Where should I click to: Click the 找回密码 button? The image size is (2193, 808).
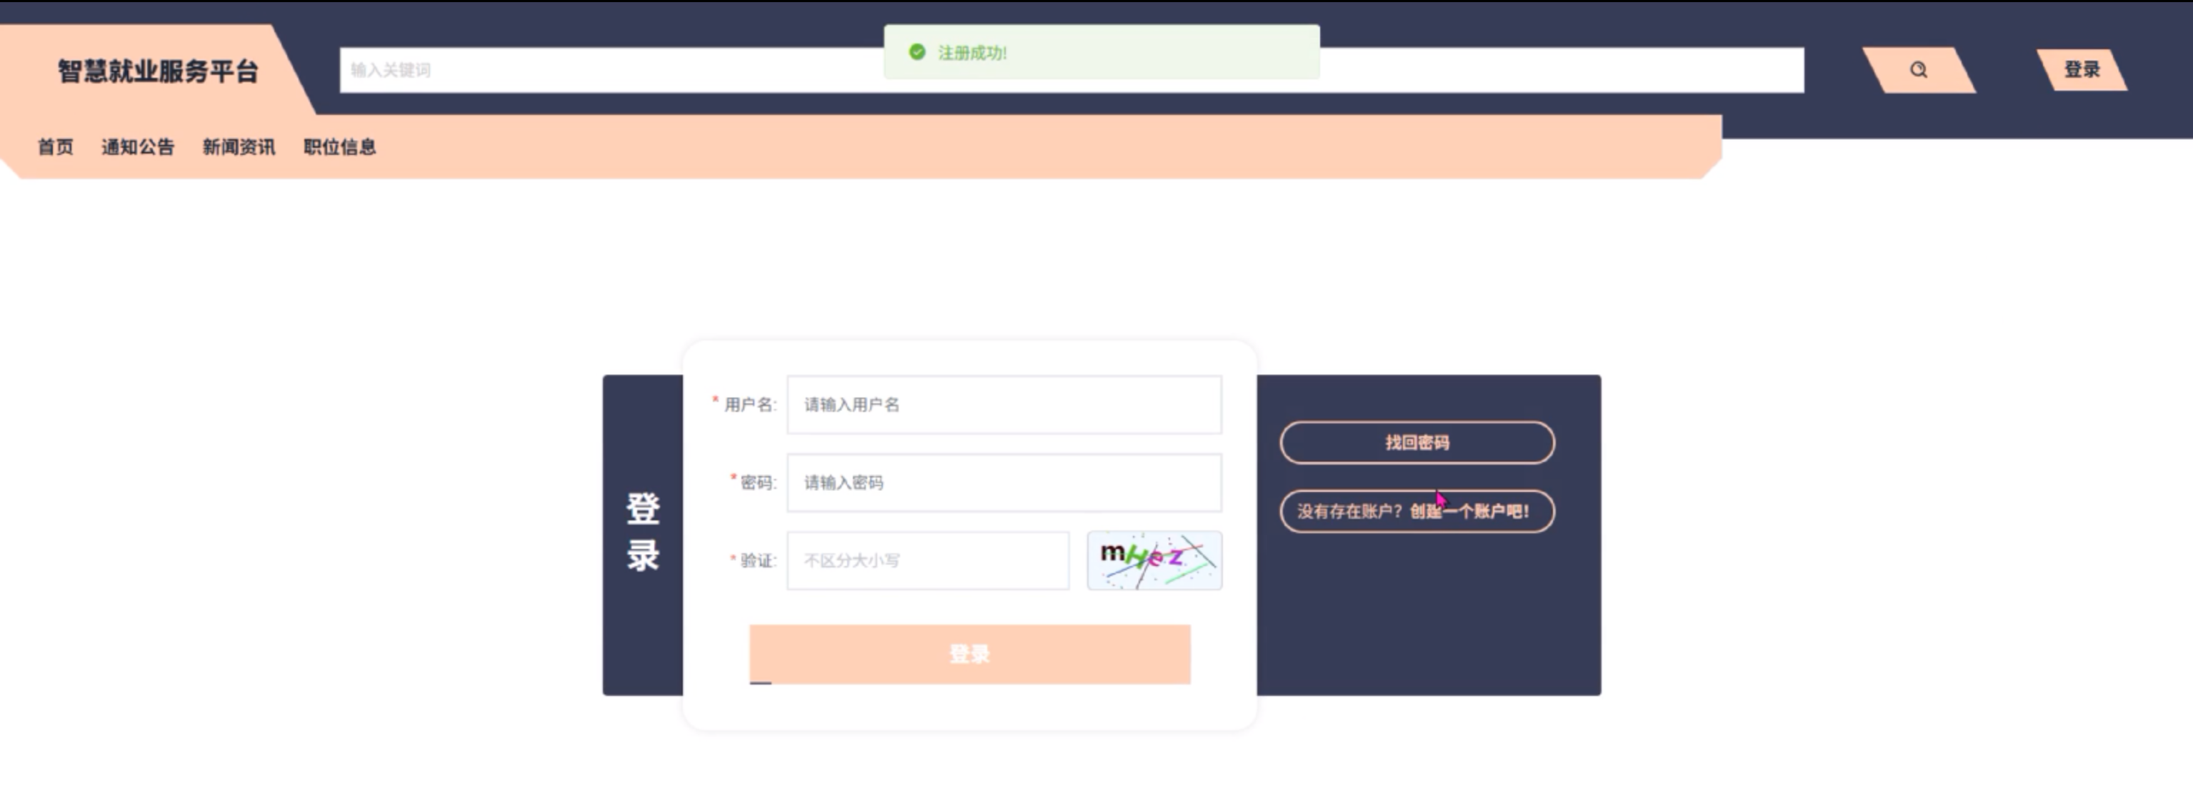tap(1417, 443)
